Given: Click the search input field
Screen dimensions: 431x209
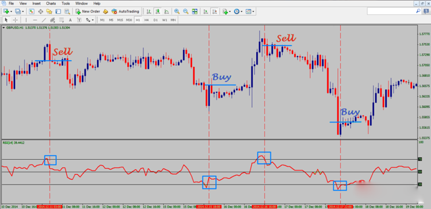Looking at the screenshot, I should (x=391, y=11).
